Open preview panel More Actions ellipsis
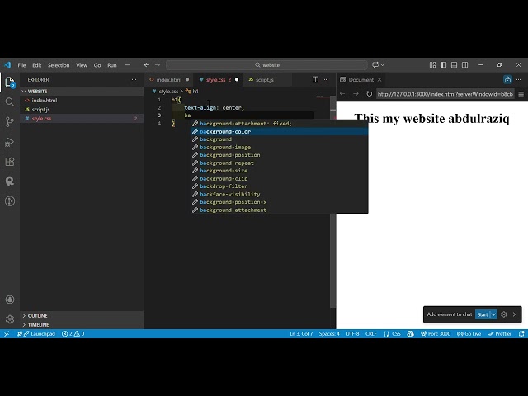528x396 pixels. coord(519,79)
